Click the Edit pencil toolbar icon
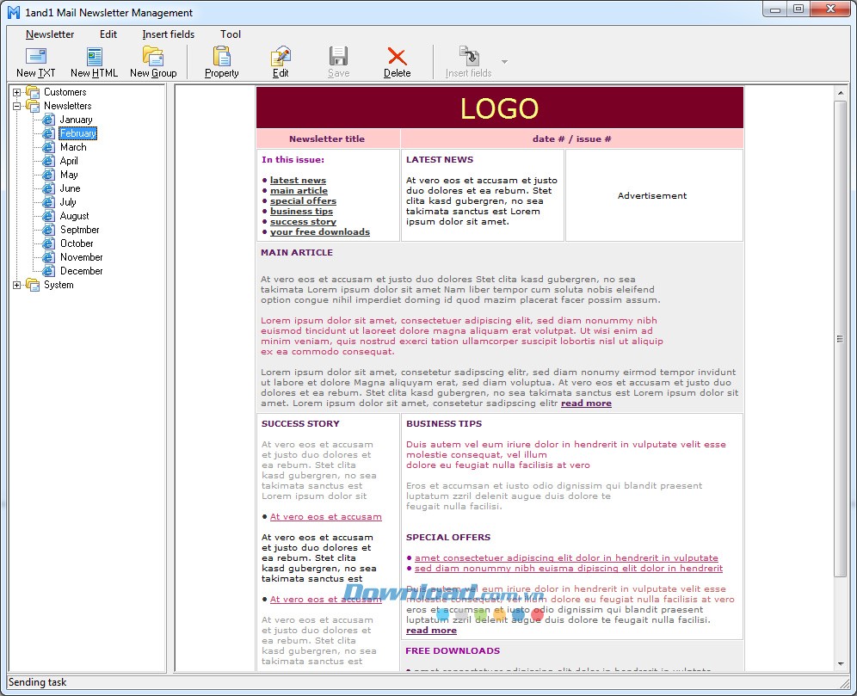 click(281, 57)
